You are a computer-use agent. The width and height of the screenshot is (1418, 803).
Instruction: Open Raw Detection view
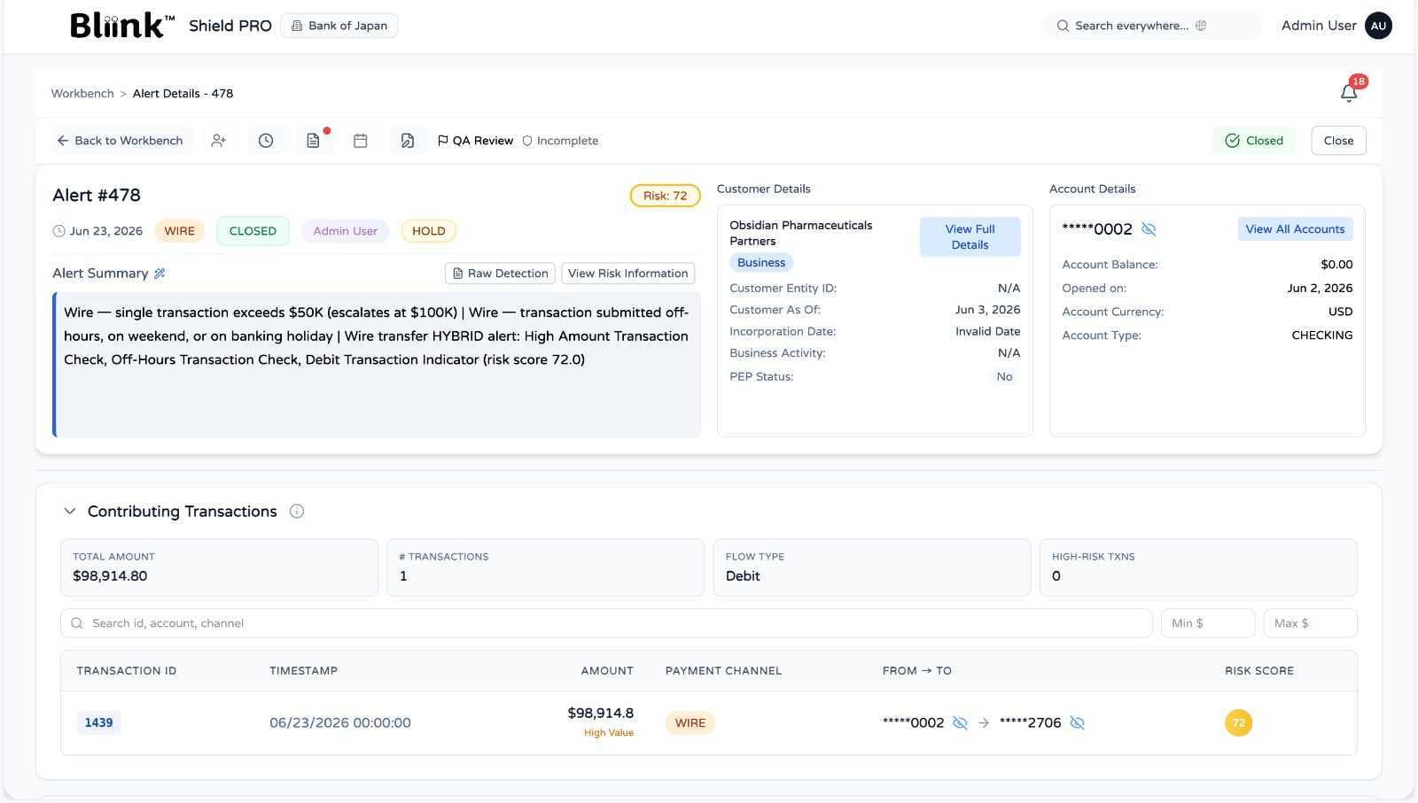[500, 274]
